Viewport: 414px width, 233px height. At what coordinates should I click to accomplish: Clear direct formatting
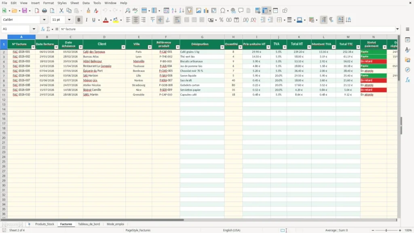pos(96,11)
